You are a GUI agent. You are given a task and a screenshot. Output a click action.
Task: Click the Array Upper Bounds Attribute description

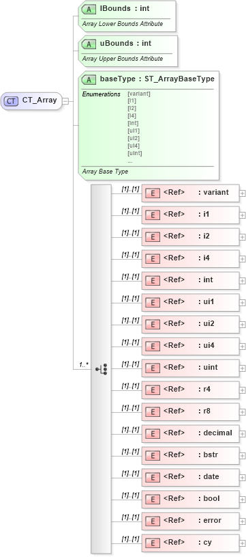[x=123, y=59]
